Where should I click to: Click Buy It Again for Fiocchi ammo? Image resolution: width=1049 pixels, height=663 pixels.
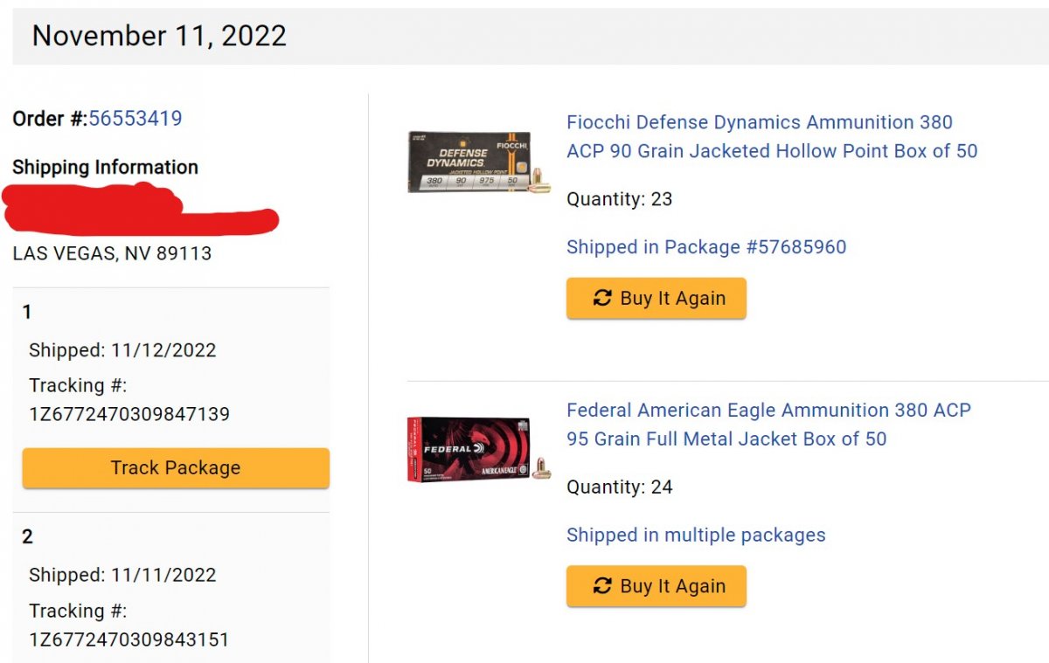coord(656,298)
